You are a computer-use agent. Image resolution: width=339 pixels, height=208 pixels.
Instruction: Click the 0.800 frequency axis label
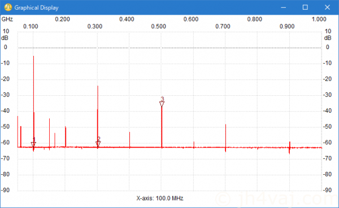(x=255, y=19)
